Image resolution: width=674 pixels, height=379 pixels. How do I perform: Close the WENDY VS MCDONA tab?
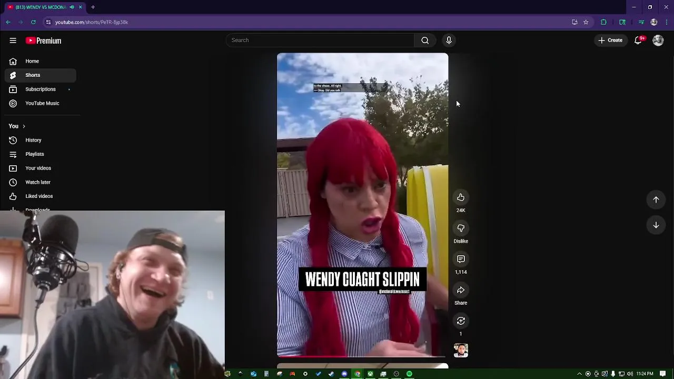coord(81,7)
